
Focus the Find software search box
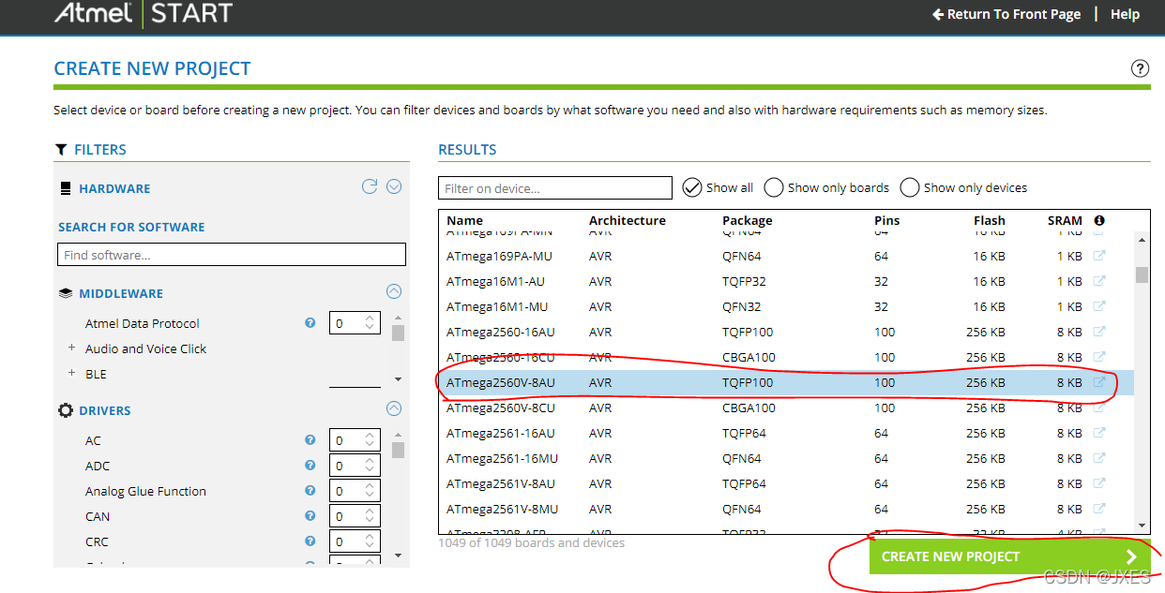pyautogui.click(x=232, y=254)
